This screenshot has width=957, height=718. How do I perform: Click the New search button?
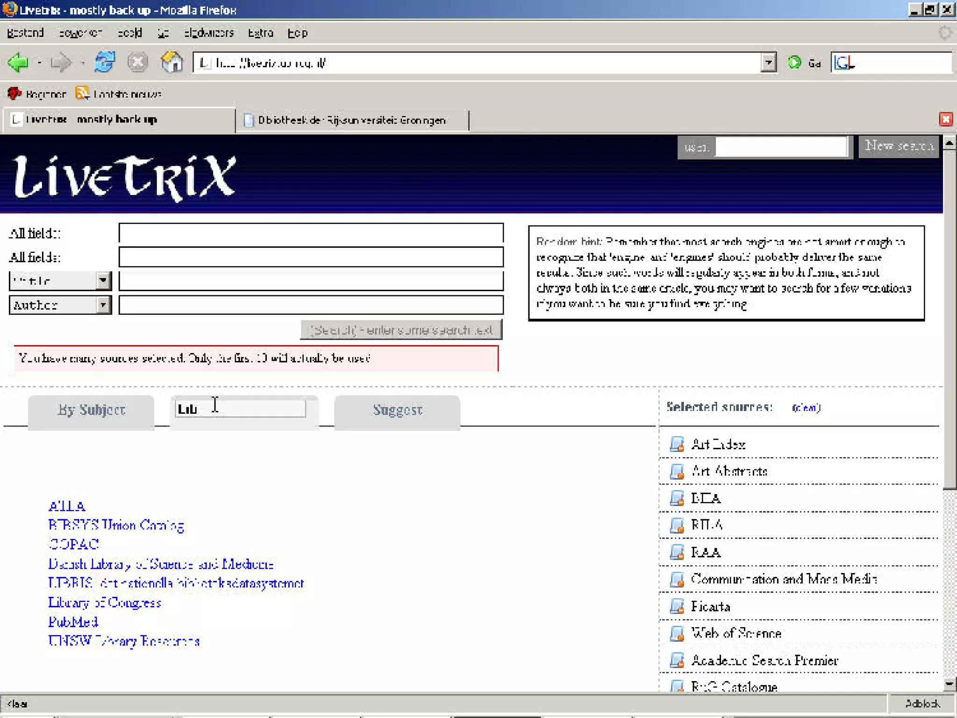pos(899,146)
